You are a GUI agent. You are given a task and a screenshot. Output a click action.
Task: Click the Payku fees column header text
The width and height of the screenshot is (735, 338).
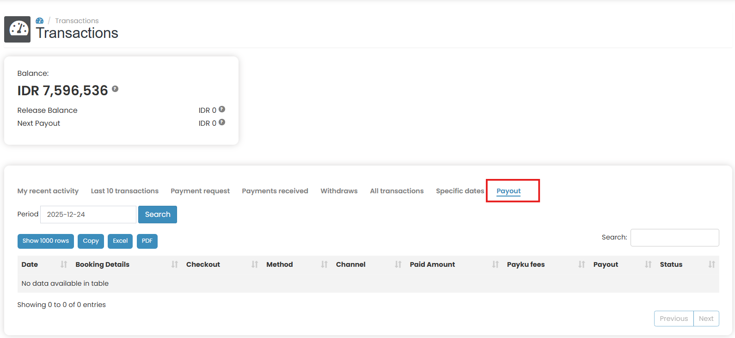pos(526,264)
